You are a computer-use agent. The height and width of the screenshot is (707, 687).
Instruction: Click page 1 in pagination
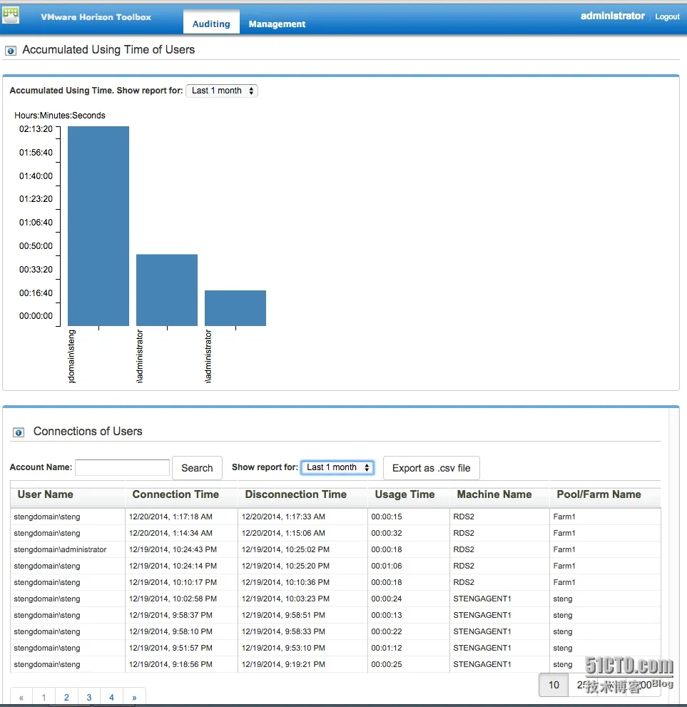click(44, 698)
